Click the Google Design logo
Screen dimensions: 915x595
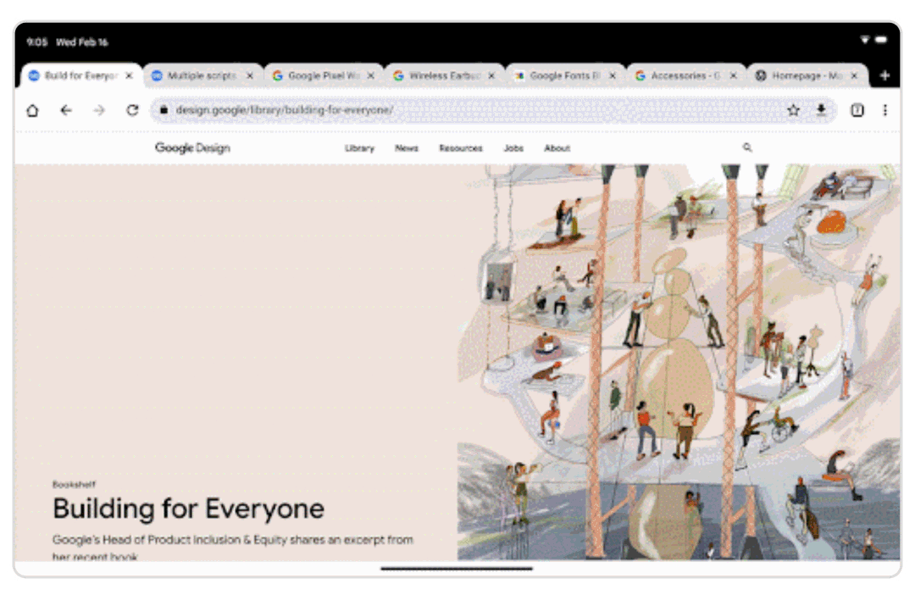[192, 148]
